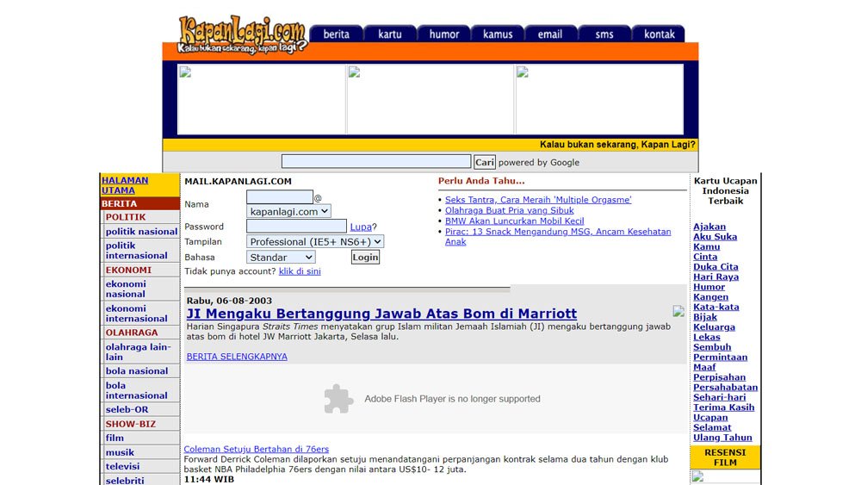Open the humor tab

pyautogui.click(x=443, y=34)
